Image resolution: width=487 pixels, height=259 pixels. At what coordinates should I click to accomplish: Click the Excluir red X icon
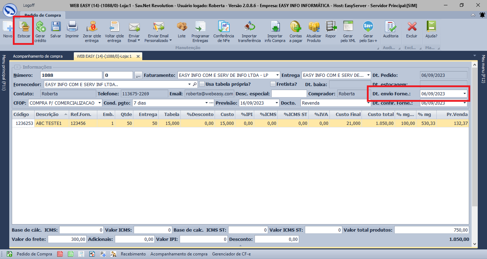(412, 27)
